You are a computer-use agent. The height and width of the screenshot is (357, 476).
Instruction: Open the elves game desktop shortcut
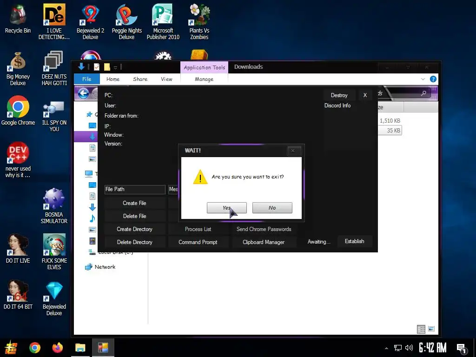coord(54,252)
